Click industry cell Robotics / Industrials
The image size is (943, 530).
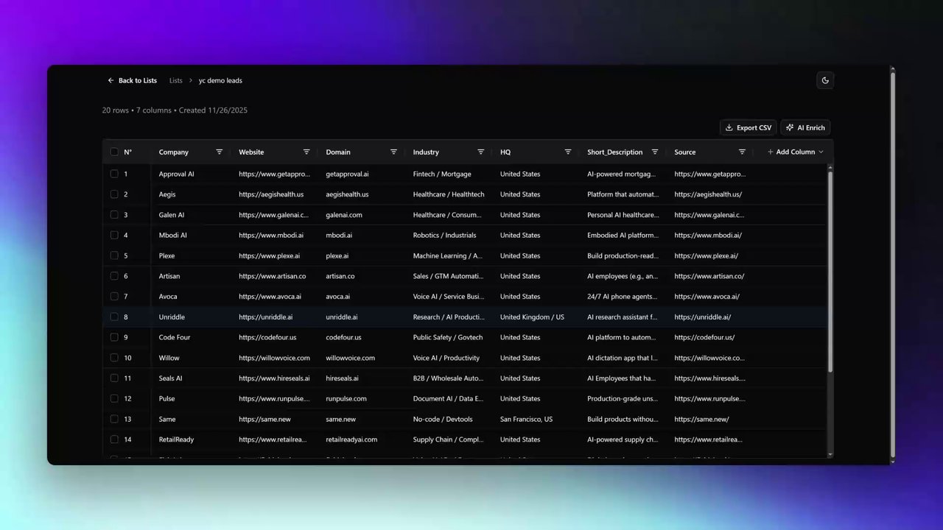(444, 235)
